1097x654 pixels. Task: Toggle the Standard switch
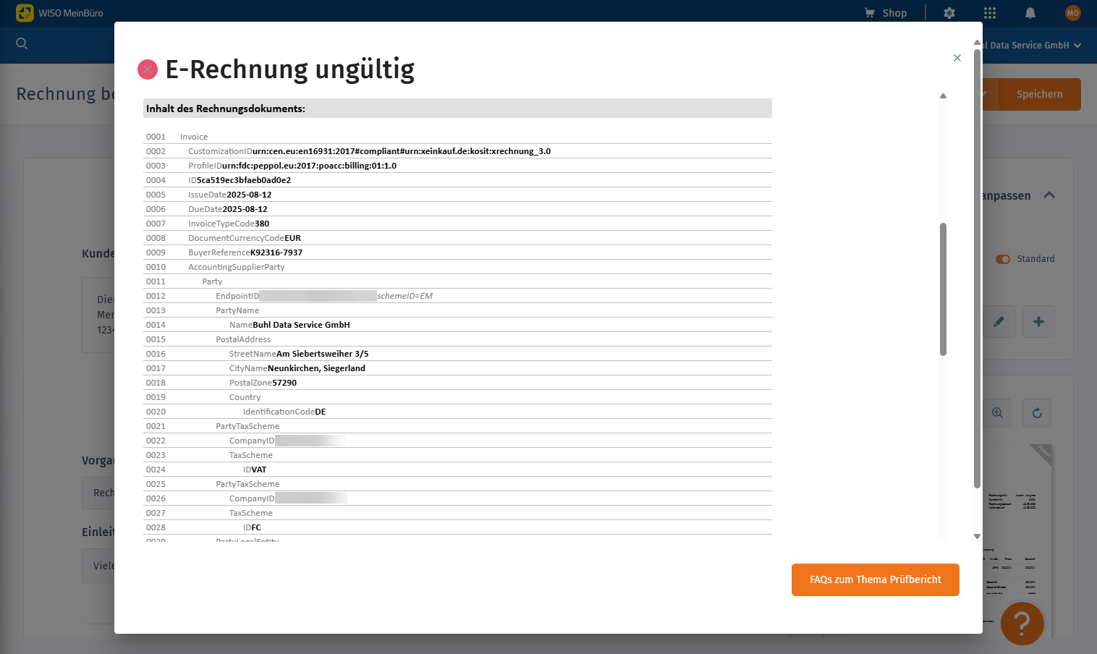coord(1003,259)
